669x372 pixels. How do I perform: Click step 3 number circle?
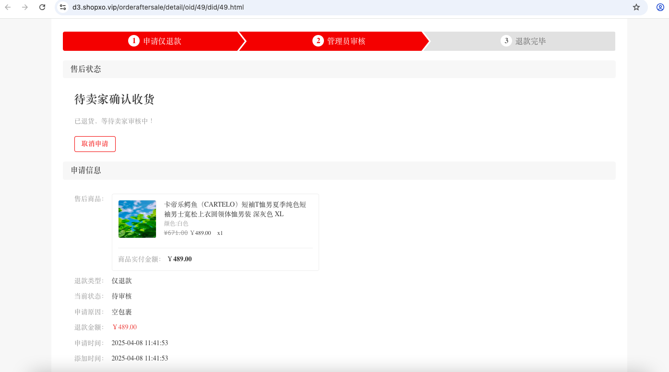coord(506,41)
